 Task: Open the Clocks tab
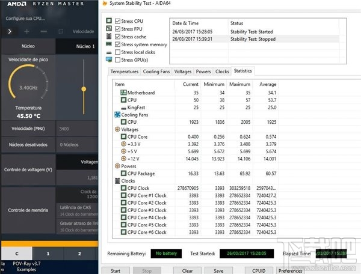pyautogui.click(x=222, y=72)
